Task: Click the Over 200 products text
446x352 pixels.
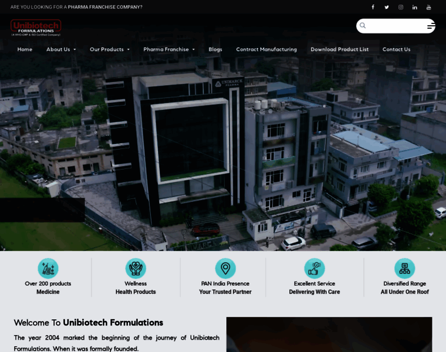Action: coord(48,283)
